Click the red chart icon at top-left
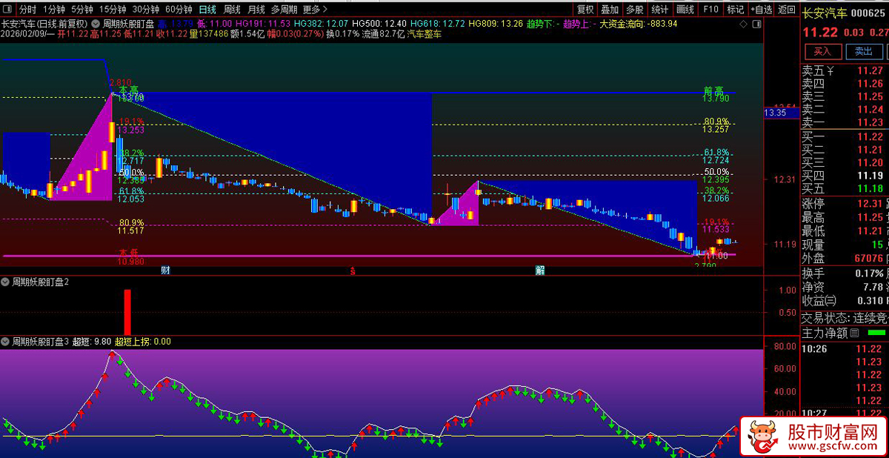This screenshot has width=889, height=458. coord(7,10)
